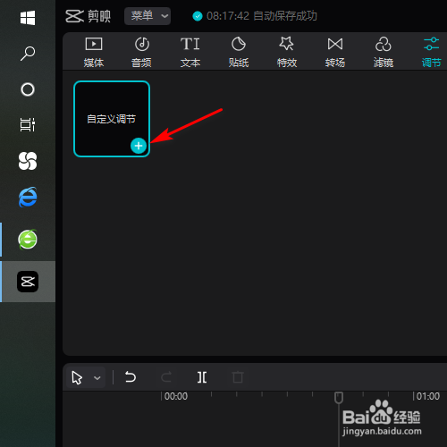Viewport: 447px width, 447px height.
Task: Switch to the CapCut taskbar icon
Action: 28,282
